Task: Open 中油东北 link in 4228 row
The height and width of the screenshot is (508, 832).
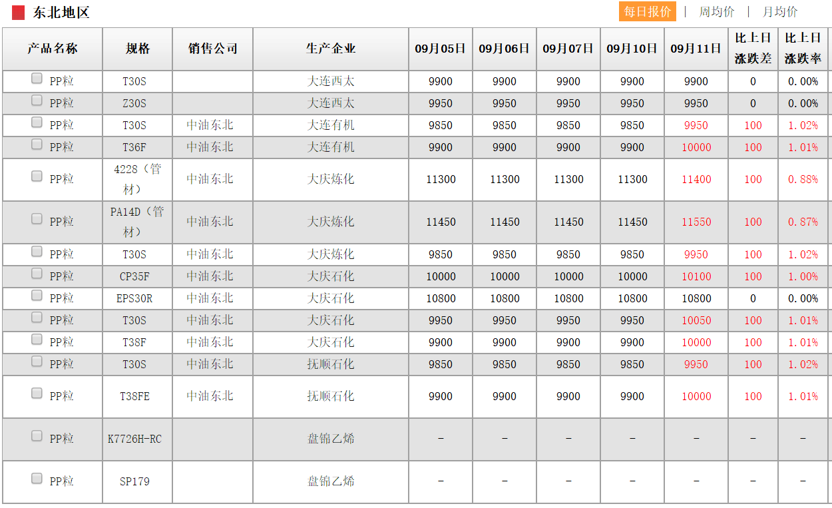Action: pos(210,179)
